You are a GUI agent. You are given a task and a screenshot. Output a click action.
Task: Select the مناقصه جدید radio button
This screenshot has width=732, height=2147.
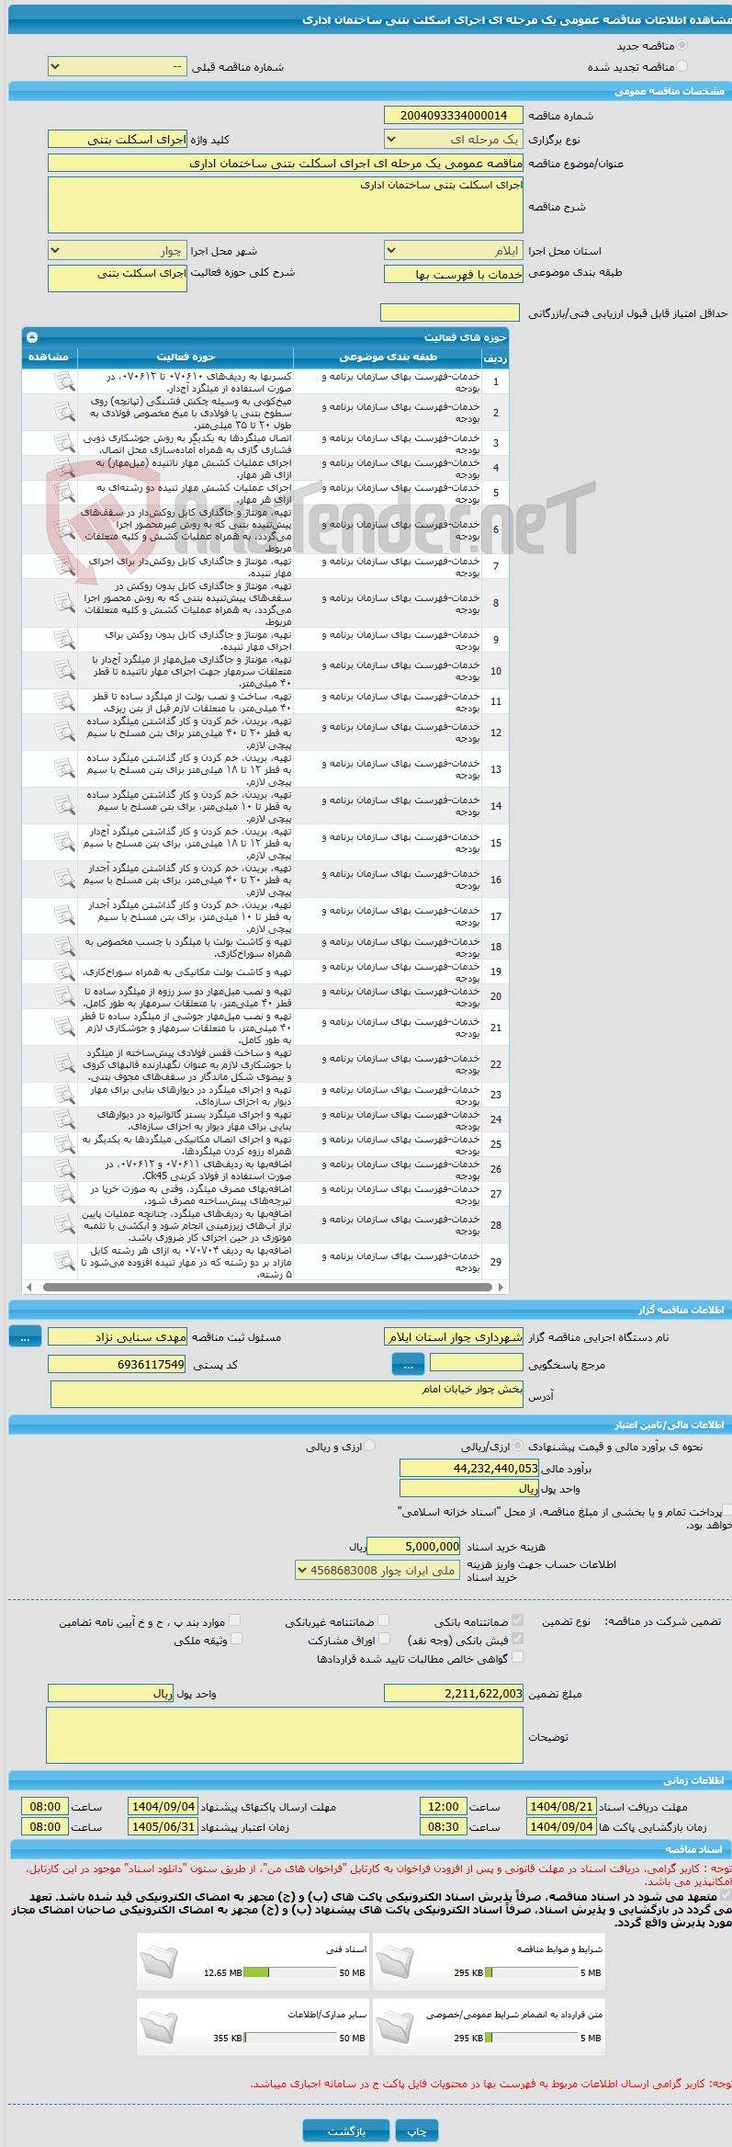point(681,45)
